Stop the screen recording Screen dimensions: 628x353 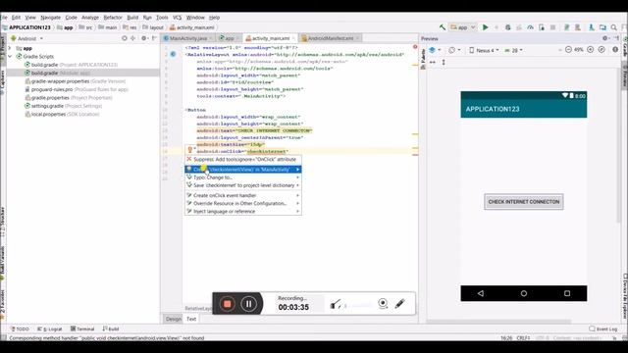click(227, 304)
